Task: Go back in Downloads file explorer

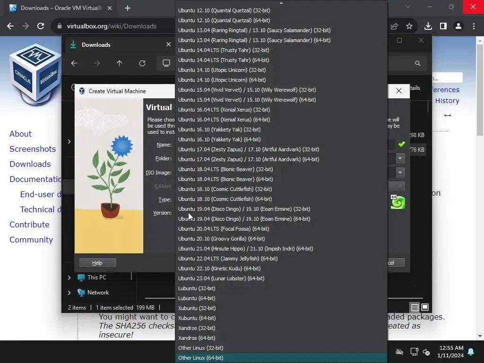Action: coord(74,63)
